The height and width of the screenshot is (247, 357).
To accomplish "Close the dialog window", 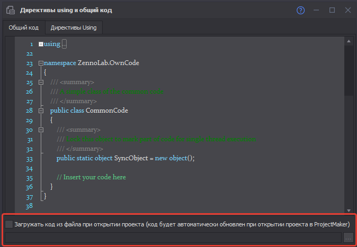I will click(x=348, y=10).
